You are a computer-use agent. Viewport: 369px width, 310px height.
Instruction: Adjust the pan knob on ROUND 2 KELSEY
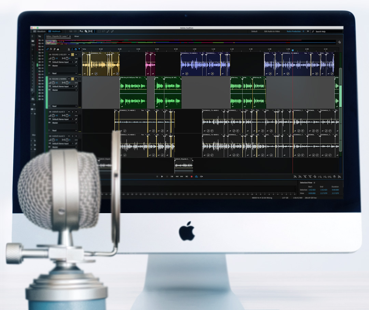pyautogui.click(x=67, y=58)
